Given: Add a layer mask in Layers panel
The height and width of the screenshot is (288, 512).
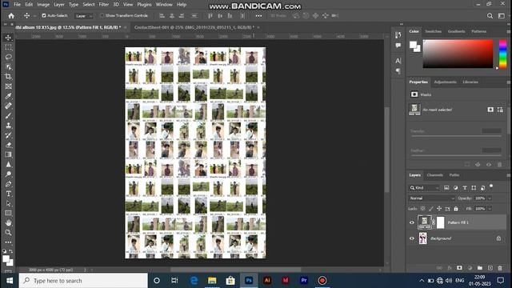Looking at the screenshot, I should (459, 268).
